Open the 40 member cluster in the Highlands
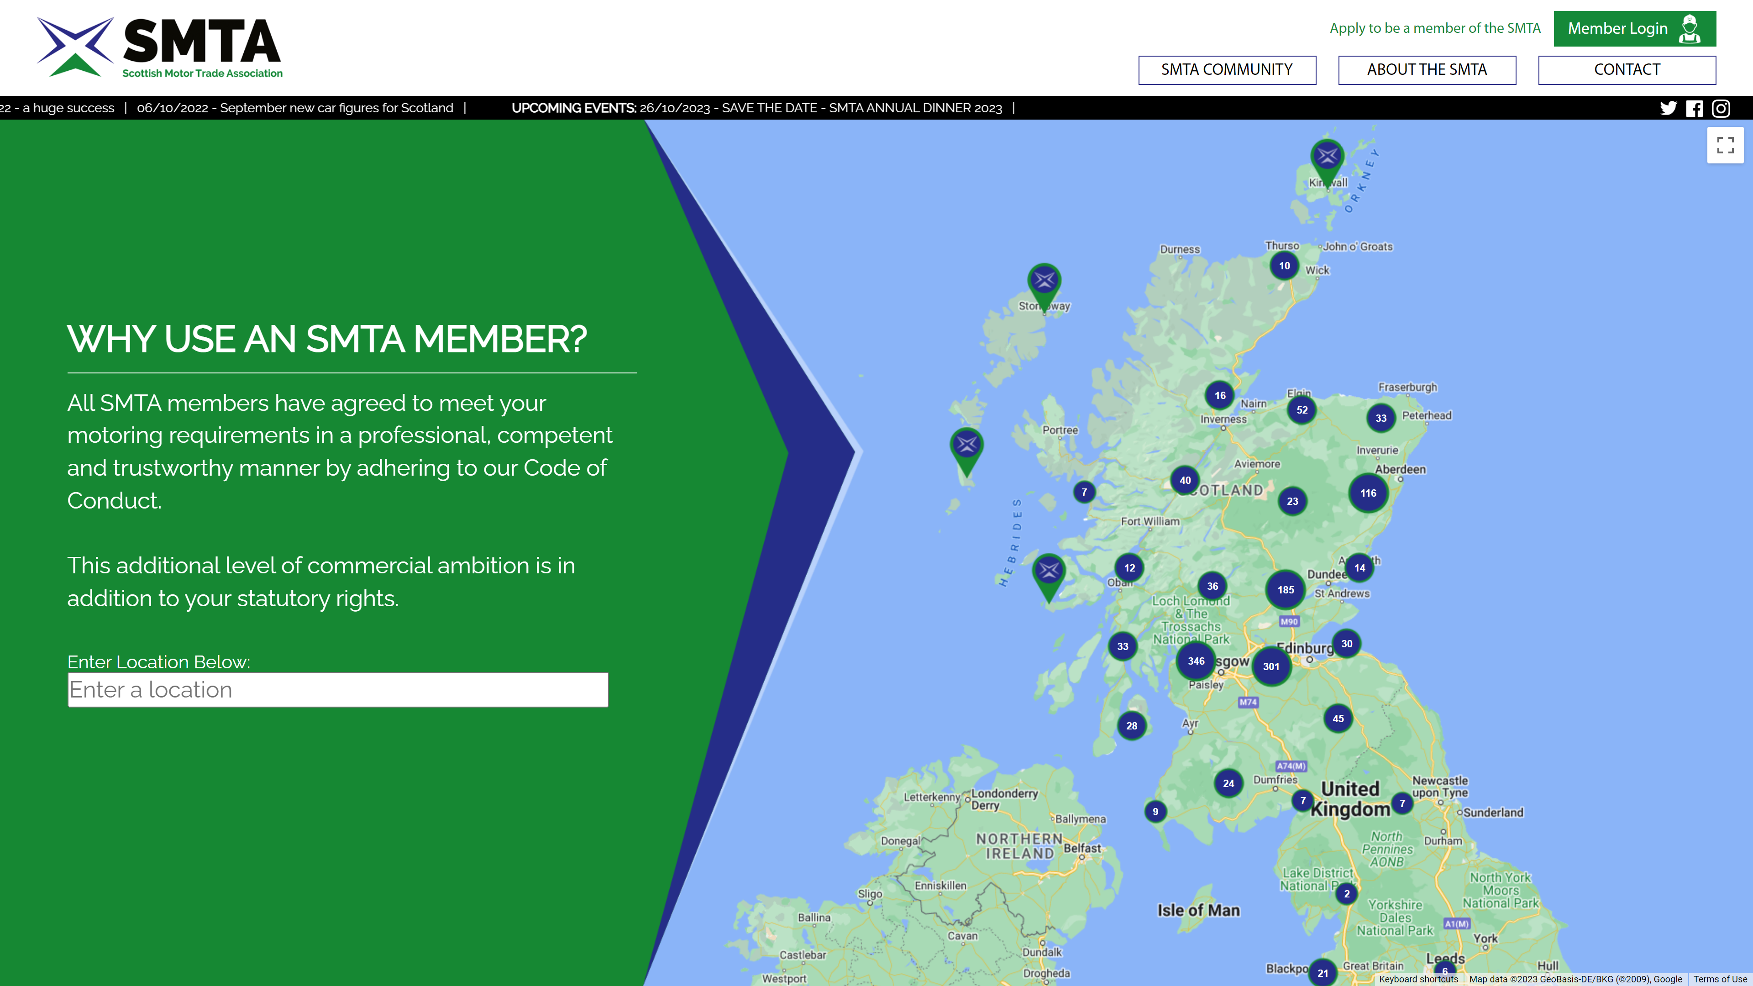Viewport: 1753px width, 986px height. [x=1185, y=480]
